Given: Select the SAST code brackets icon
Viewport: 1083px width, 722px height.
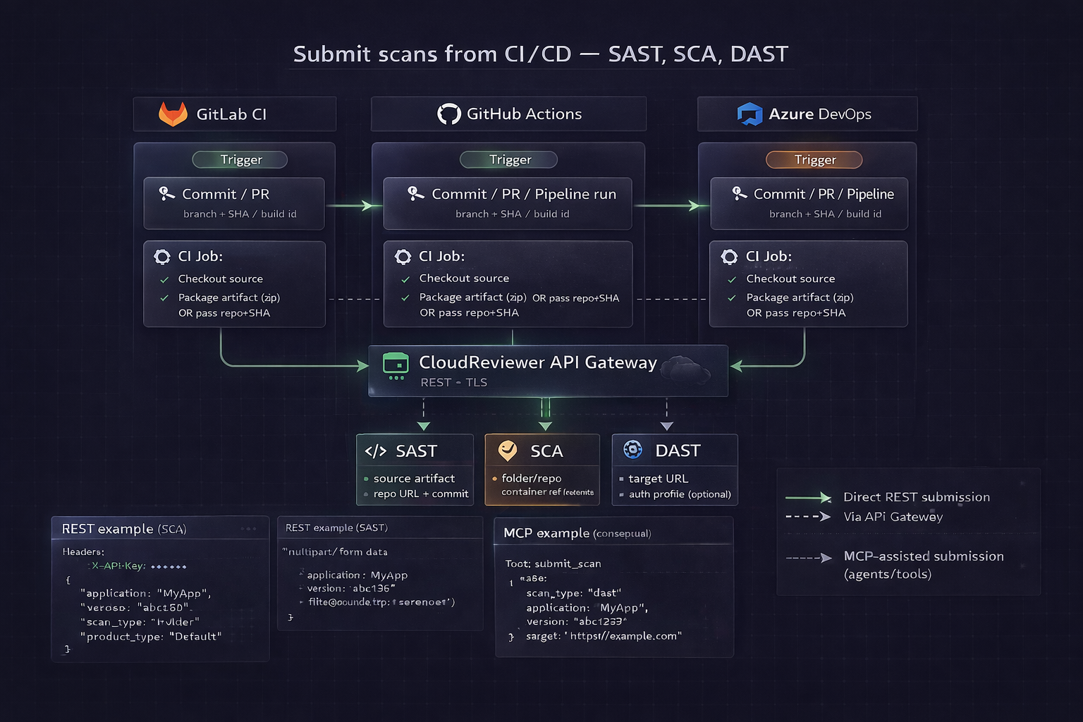Looking at the screenshot, I should (375, 451).
